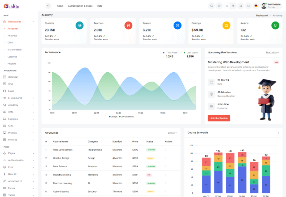Collapse sidebar with the arrow toggle button

(x=48, y=6)
